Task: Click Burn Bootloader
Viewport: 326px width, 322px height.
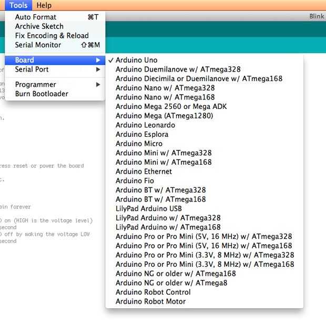Action: pos(55,94)
